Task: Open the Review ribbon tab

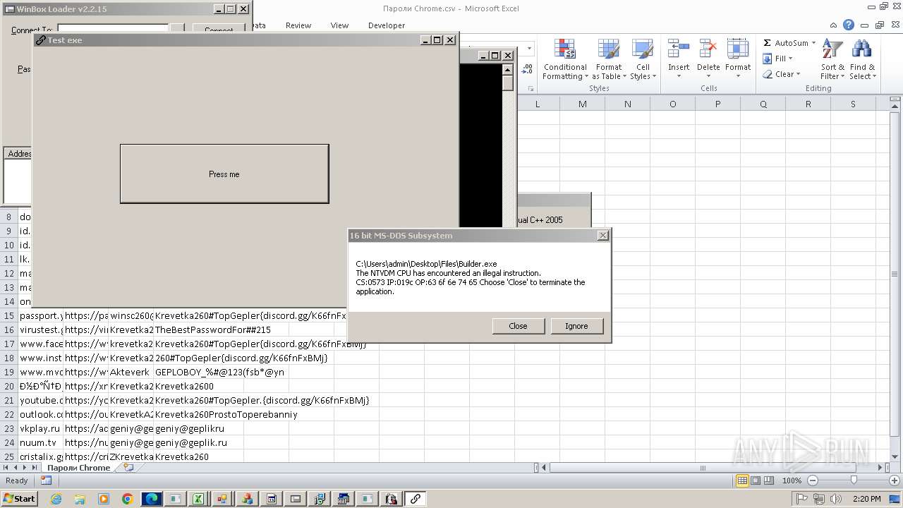Action: pos(298,25)
